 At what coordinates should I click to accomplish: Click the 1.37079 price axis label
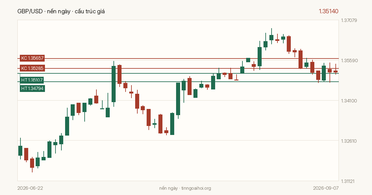(x=349, y=20)
